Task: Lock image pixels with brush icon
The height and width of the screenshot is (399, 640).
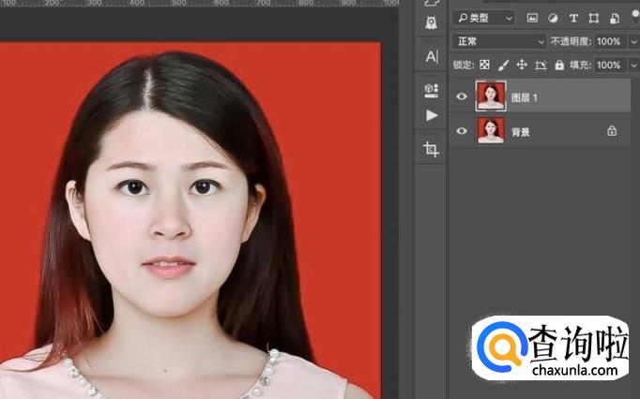Action: click(x=503, y=66)
